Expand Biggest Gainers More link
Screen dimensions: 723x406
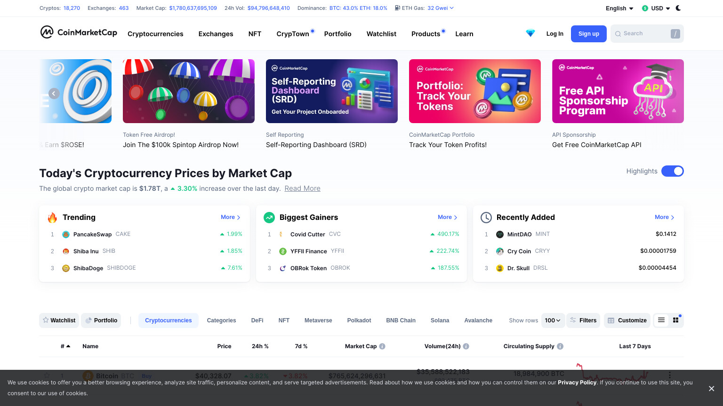(448, 217)
